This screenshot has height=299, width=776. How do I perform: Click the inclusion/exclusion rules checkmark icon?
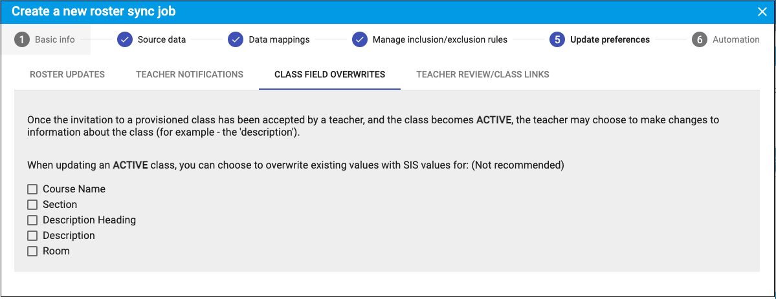(360, 39)
